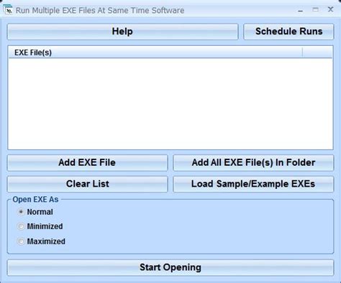Click the EXE File(s) column header
This screenshot has width=341, height=283.
pyautogui.click(x=155, y=52)
